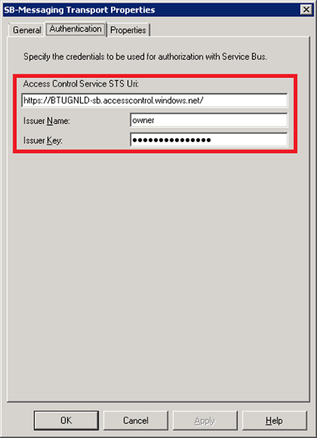Image resolution: width=317 pixels, height=438 pixels.
Task: Click the Access Control Service STS Uri label
Action: pos(81,84)
